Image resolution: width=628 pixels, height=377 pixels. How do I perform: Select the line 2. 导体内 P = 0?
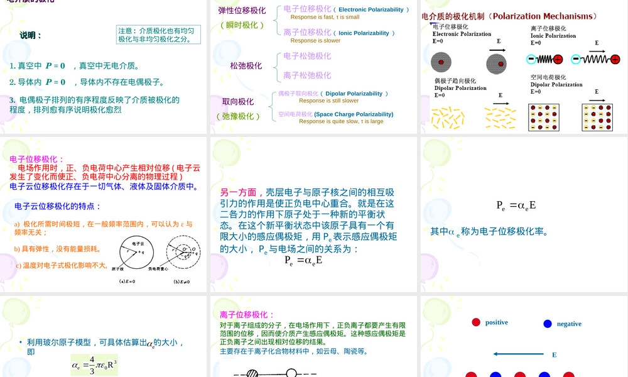(x=87, y=82)
